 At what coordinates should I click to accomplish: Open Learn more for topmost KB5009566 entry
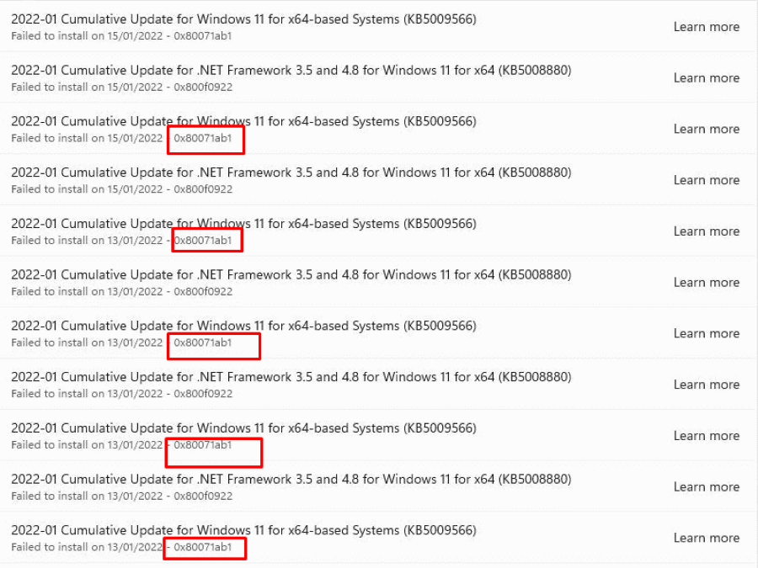(x=707, y=27)
